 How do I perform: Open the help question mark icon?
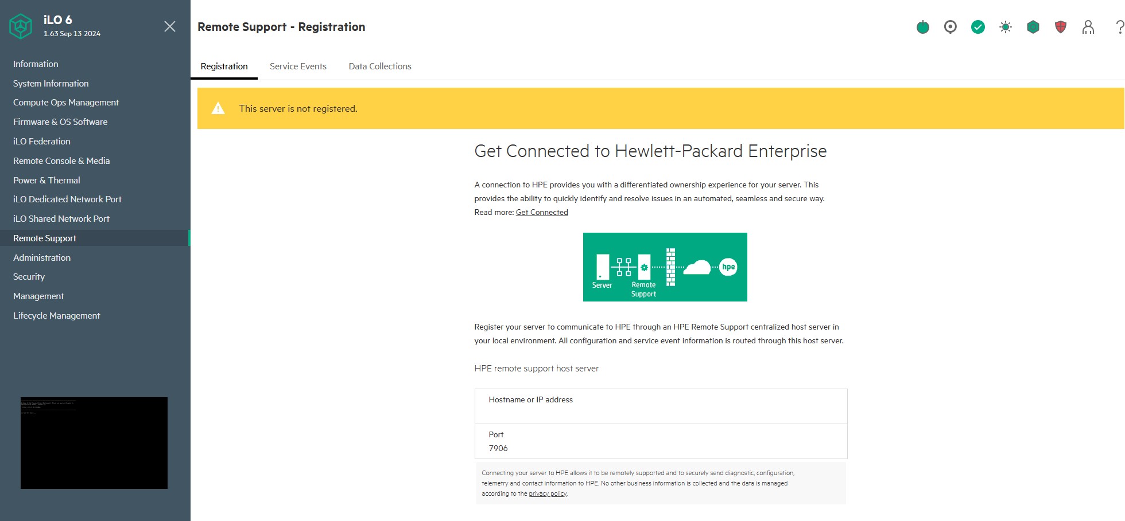click(1119, 27)
